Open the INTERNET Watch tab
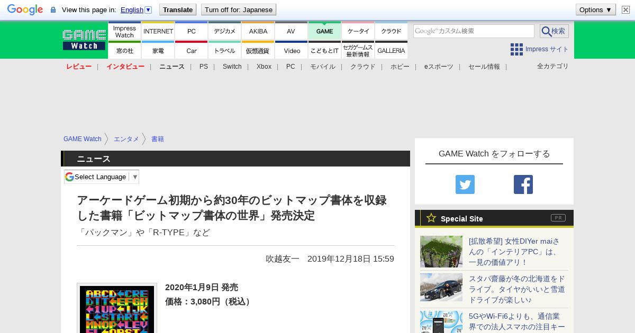This screenshot has width=635, height=333. 158,31
